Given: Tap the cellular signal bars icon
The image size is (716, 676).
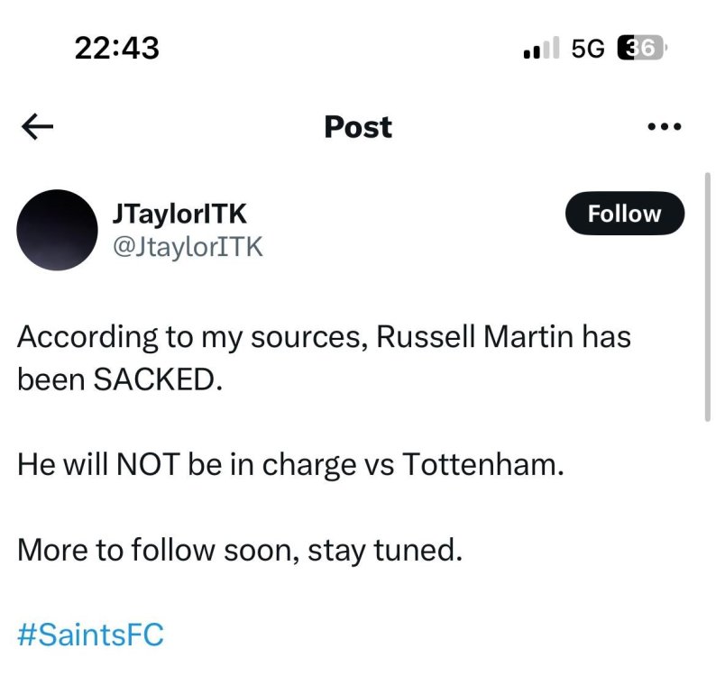Looking at the screenshot, I should (x=540, y=50).
